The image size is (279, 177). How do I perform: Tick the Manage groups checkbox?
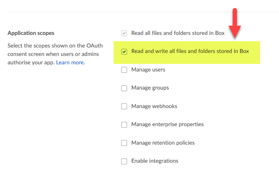pos(124,88)
